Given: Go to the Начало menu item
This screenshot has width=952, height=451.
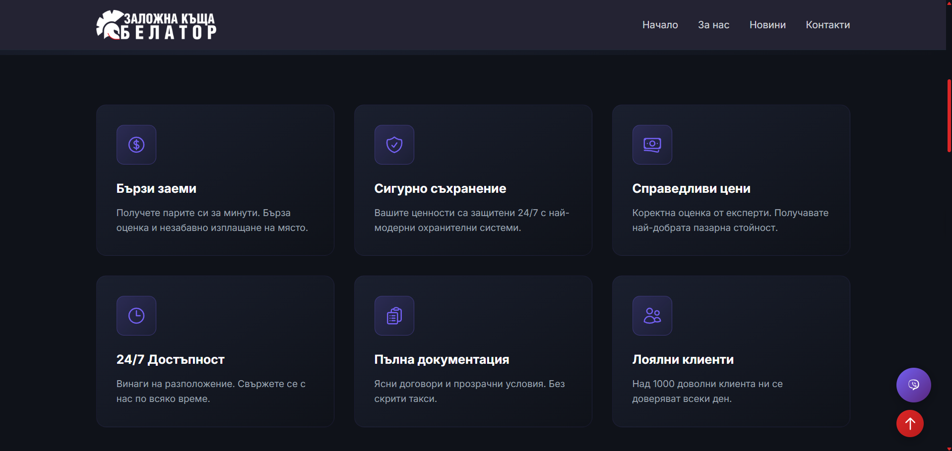Looking at the screenshot, I should pos(660,25).
